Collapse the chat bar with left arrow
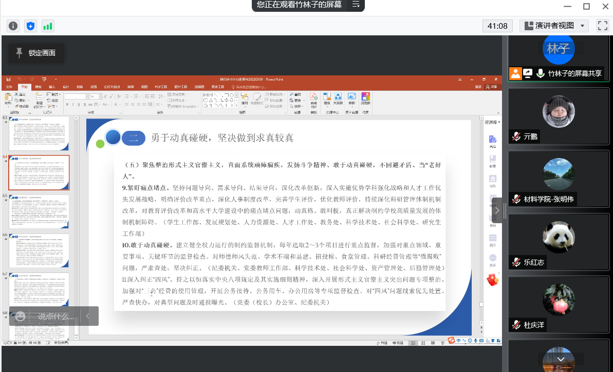This screenshot has height=372, width=613. point(88,316)
